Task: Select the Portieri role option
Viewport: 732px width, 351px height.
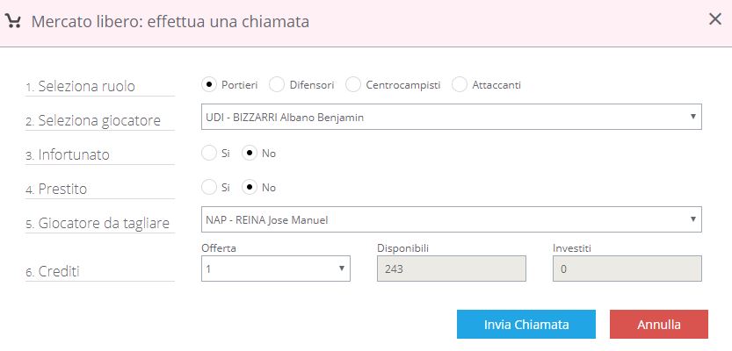Action: tap(209, 84)
